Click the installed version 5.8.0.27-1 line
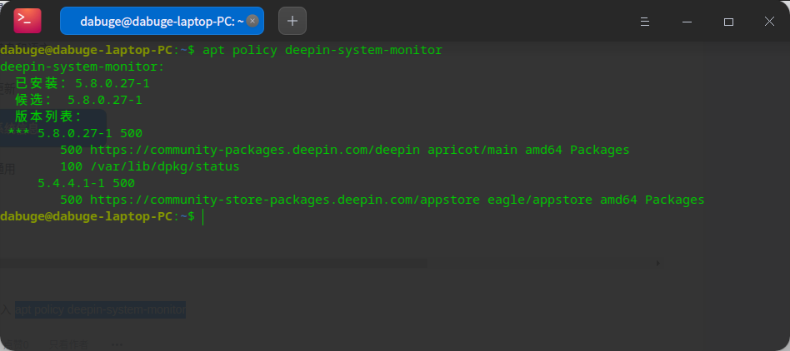Image resolution: width=790 pixels, height=351 pixels. click(82, 84)
